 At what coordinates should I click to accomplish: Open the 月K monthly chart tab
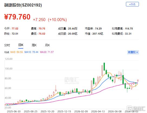(x=48, y=45)
